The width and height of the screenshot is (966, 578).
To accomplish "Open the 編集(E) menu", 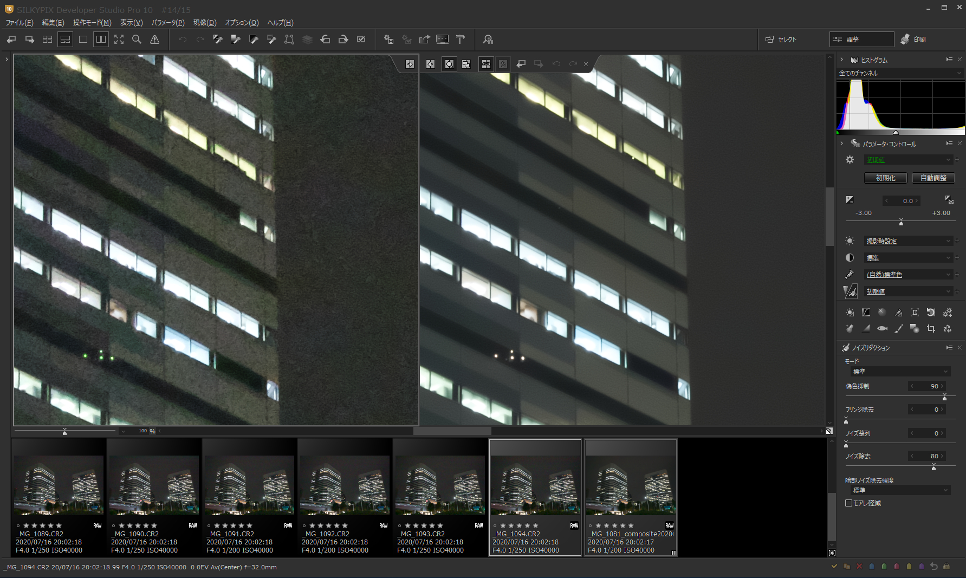I will click(x=53, y=23).
